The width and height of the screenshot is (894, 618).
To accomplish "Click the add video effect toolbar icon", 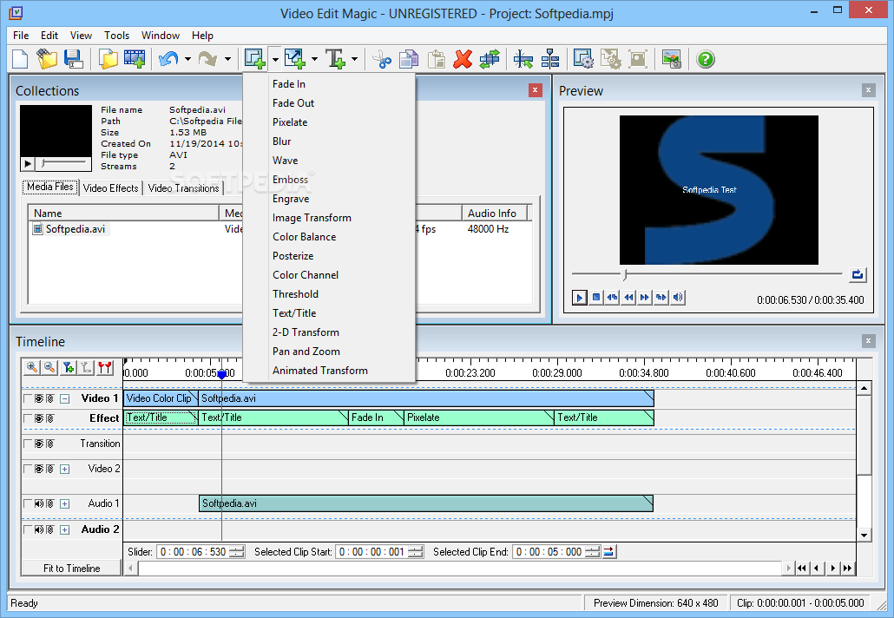I will pyautogui.click(x=255, y=59).
